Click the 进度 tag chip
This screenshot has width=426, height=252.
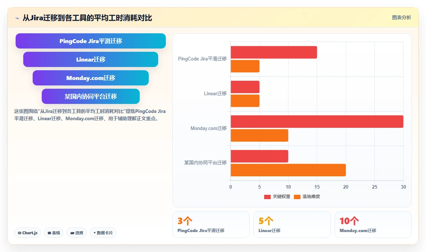[77, 233]
